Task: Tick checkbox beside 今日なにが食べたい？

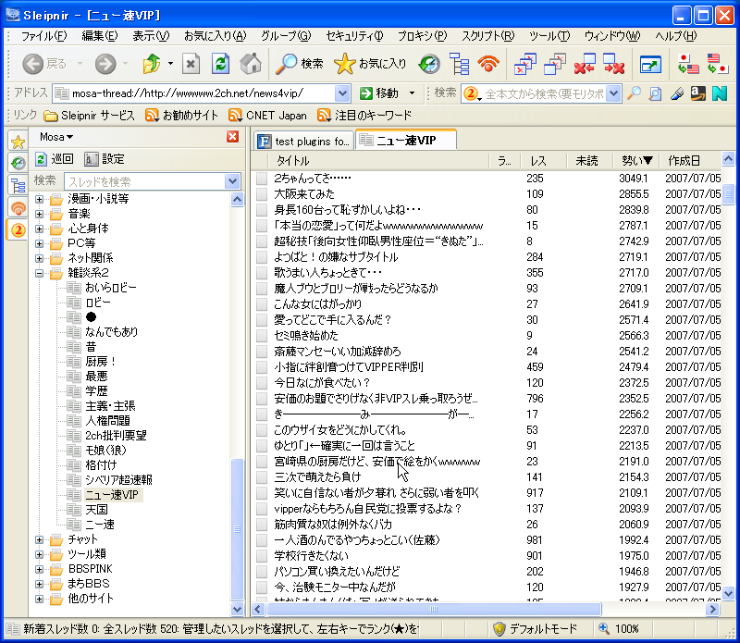Action: (x=262, y=383)
